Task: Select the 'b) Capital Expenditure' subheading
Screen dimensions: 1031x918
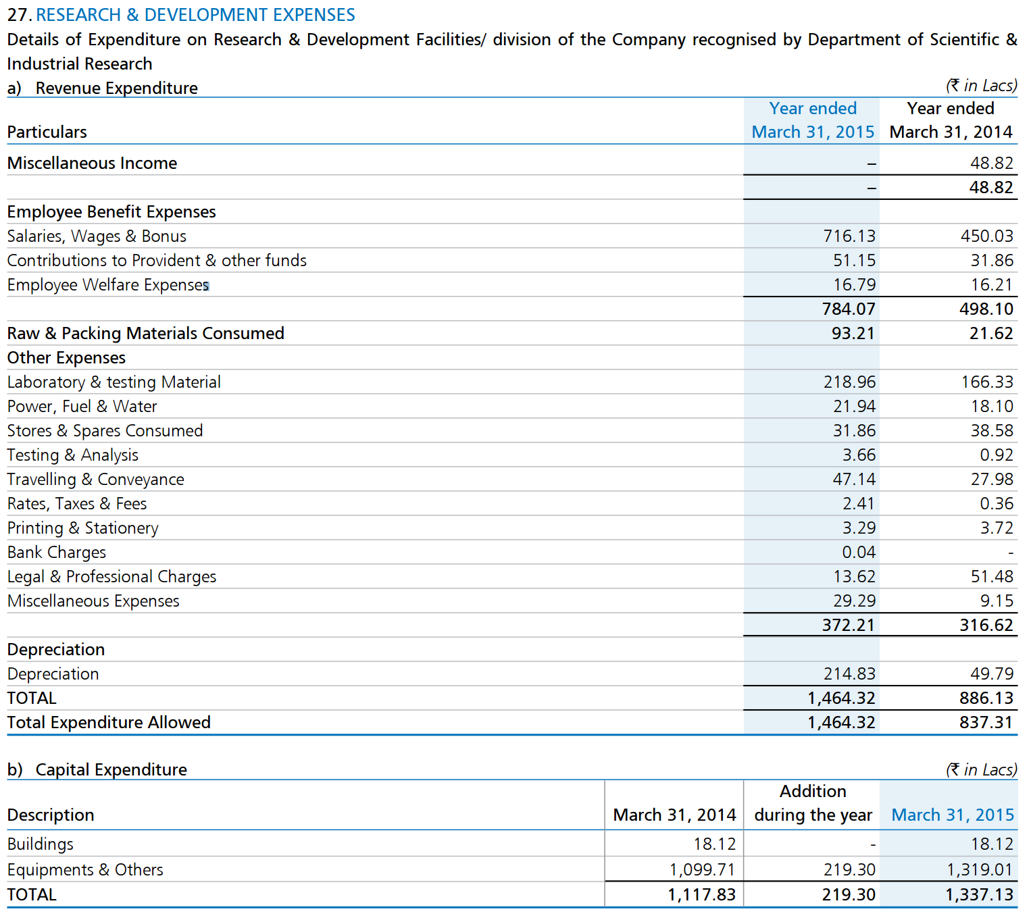Action: (97, 769)
